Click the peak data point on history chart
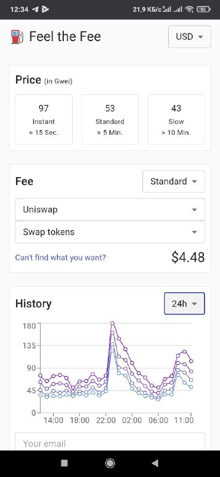Viewport: 220px width, 477px height. pyautogui.click(x=112, y=323)
